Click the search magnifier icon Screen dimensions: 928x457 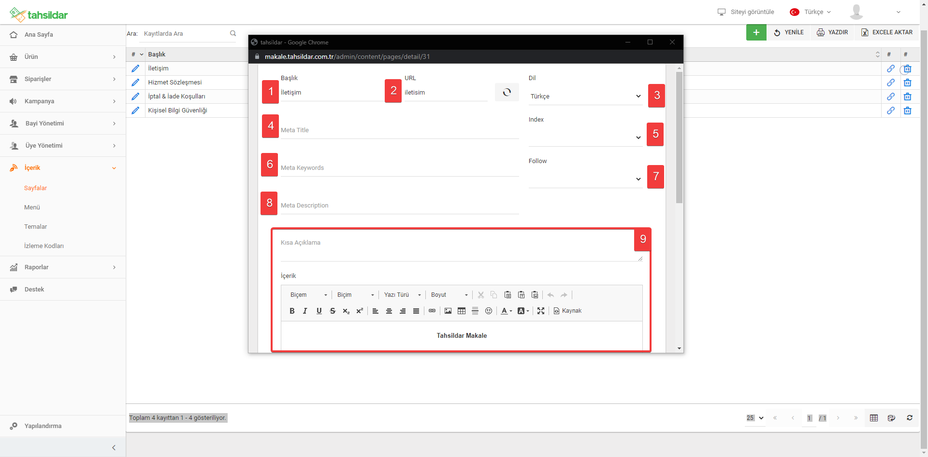(233, 33)
